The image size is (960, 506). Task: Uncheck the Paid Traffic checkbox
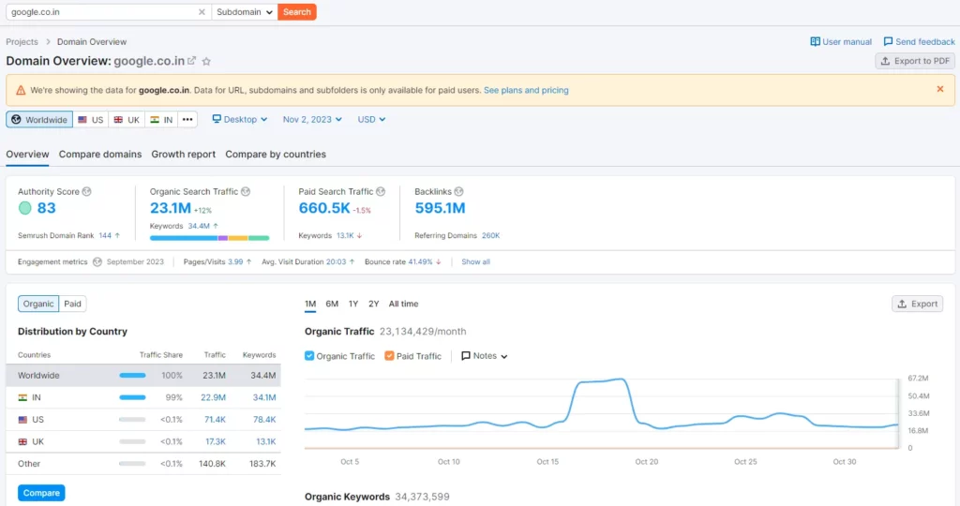tap(389, 355)
